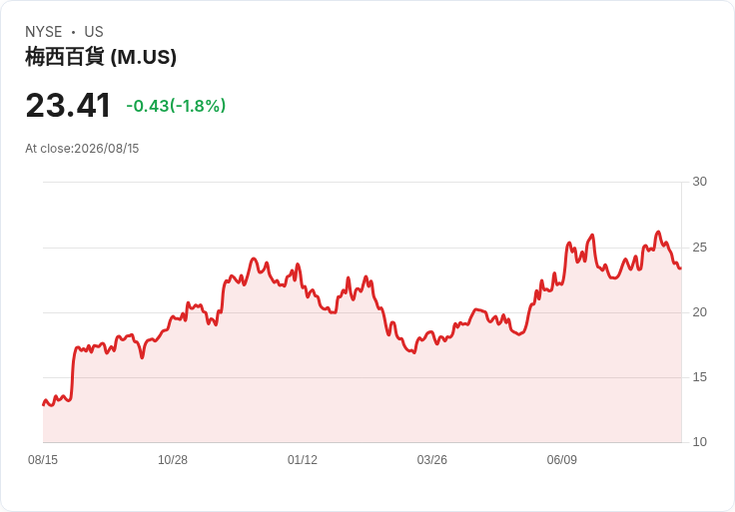Image resolution: width=735 pixels, height=512 pixels.
Task: Select the 20 y-axis label
Action: (699, 312)
